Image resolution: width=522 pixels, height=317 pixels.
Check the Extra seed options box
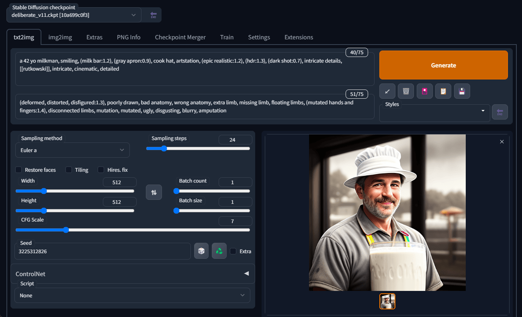(233, 251)
